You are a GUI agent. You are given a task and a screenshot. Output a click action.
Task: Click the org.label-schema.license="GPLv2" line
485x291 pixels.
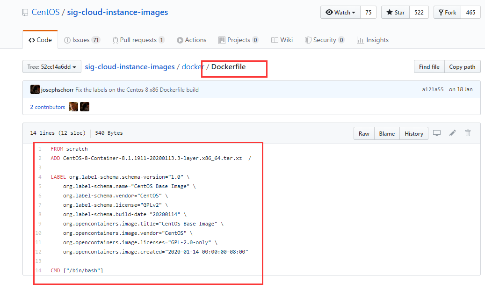tap(116, 205)
